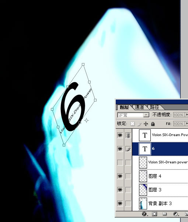Click the new adjustment layer icon
The width and height of the screenshot is (188, 222).
pyautogui.click(x=176, y=214)
